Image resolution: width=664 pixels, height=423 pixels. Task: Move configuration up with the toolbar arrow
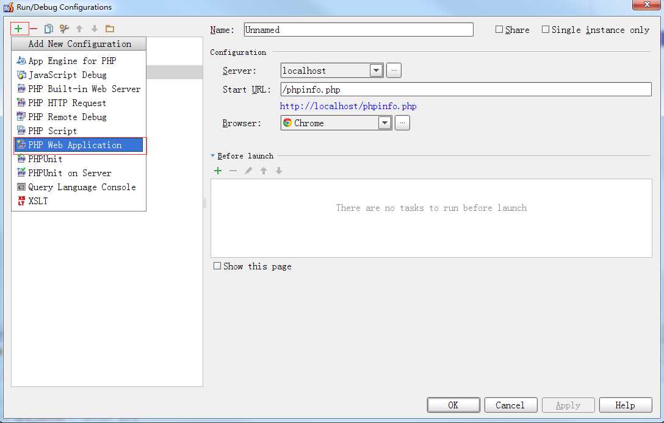[x=79, y=29]
